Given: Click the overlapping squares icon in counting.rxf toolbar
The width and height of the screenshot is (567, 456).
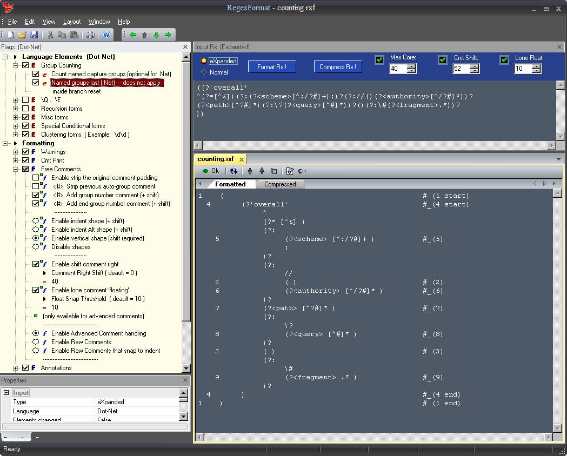Looking at the screenshot, I should (274, 171).
